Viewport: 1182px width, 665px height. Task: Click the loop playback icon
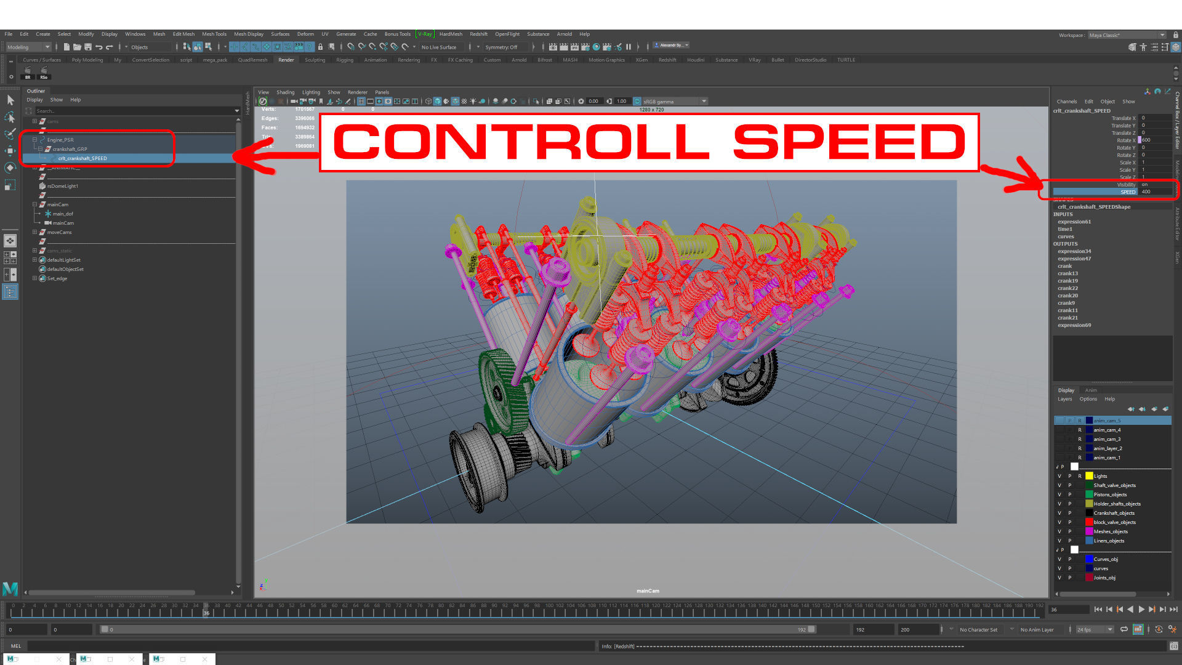coord(1124,629)
